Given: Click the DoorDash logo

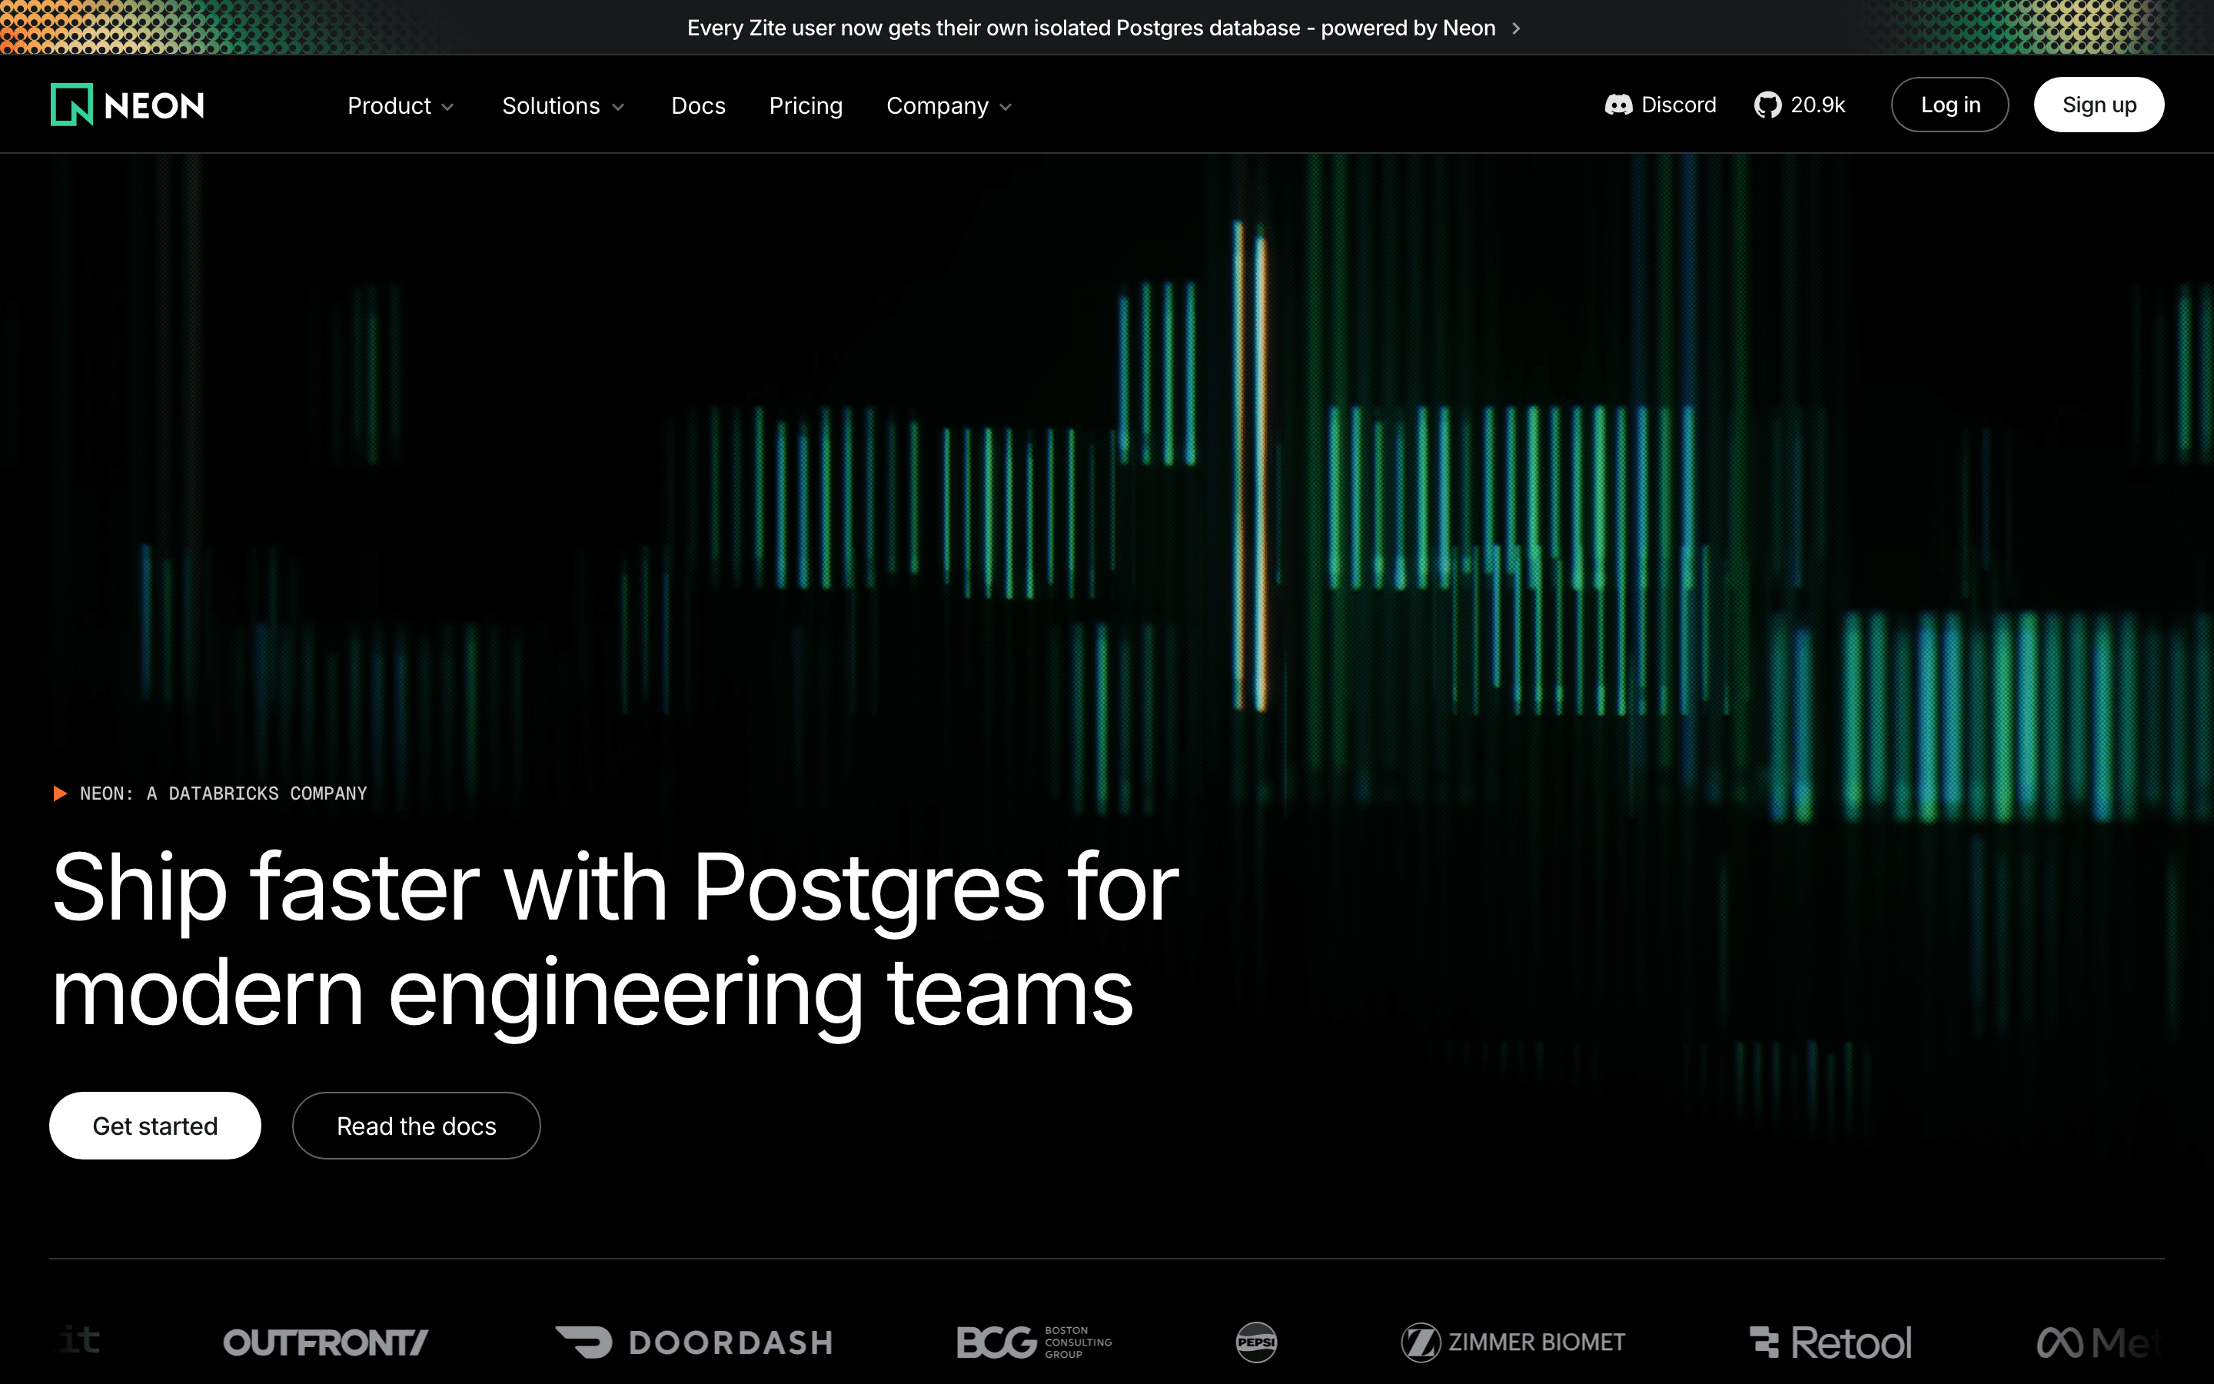Looking at the screenshot, I should click(x=694, y=1342).
